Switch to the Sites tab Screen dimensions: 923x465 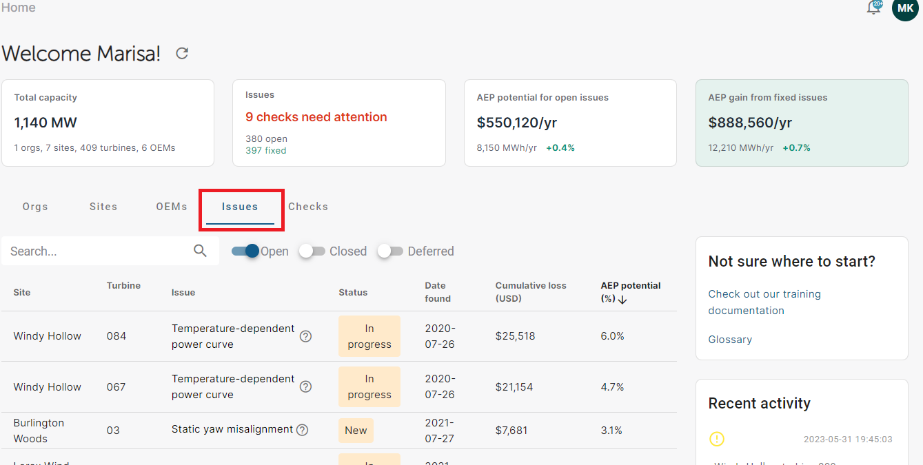pos(103,207)
